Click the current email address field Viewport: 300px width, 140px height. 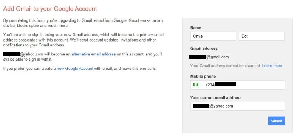(x=237, y=106)
